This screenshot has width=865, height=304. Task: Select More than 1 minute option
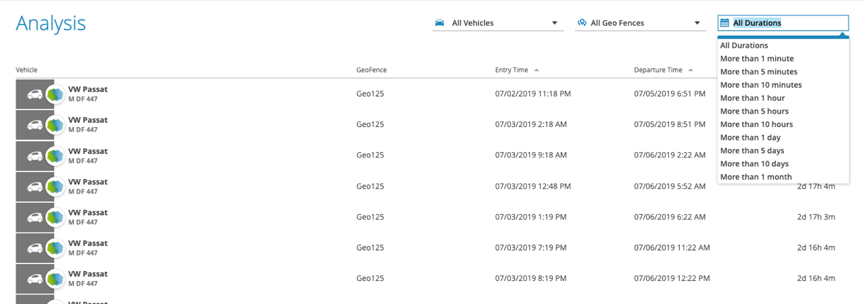(x=757, y=59)
